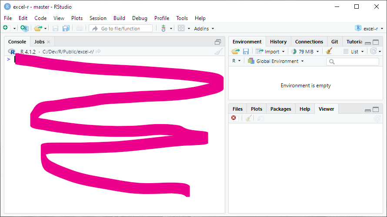Expand the panes layout dropdown arrow

click(x=189, y=29)
